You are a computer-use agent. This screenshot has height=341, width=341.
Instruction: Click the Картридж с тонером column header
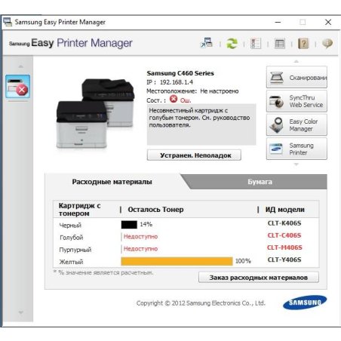click(x=79, y=210)
